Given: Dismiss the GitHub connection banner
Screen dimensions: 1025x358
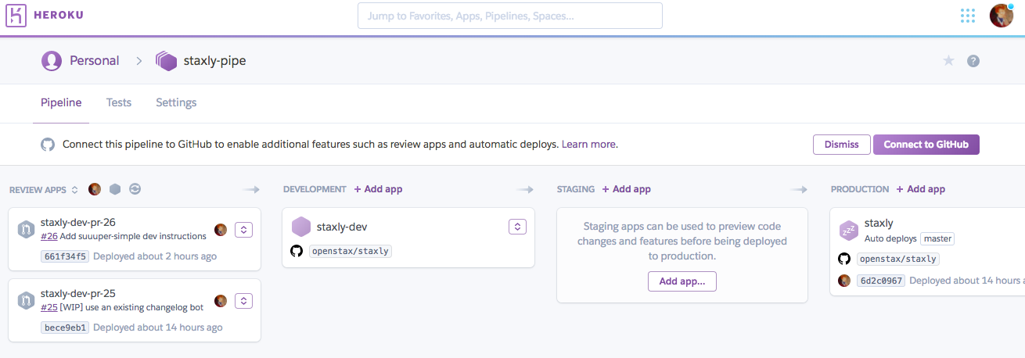Looking at the screenshot, I should pos(842,145).
